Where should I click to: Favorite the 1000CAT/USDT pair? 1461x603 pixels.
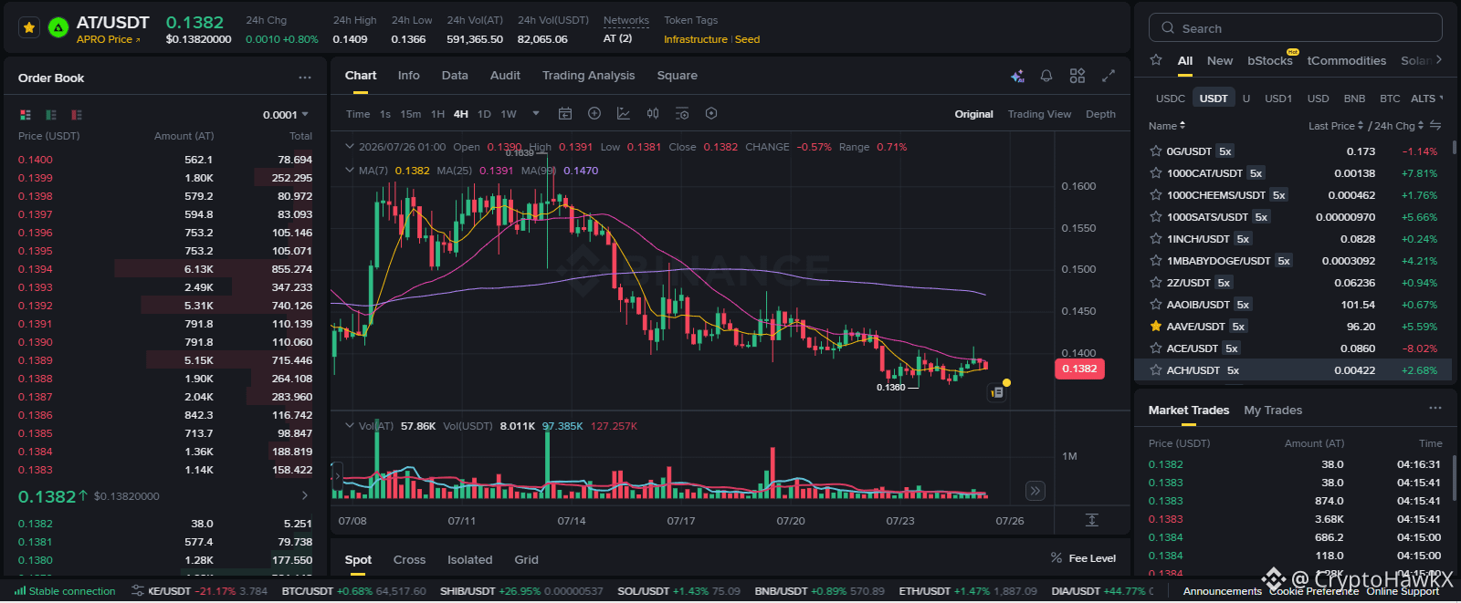[x=1156, y=173]
